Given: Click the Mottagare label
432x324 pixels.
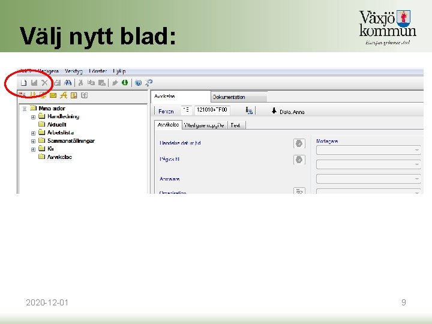Looking at the screenshot, I should tap(327, 141).
